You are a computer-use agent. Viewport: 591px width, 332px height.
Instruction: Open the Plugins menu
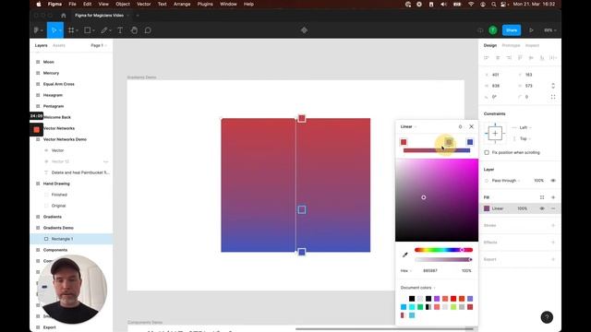coord(205,4)
